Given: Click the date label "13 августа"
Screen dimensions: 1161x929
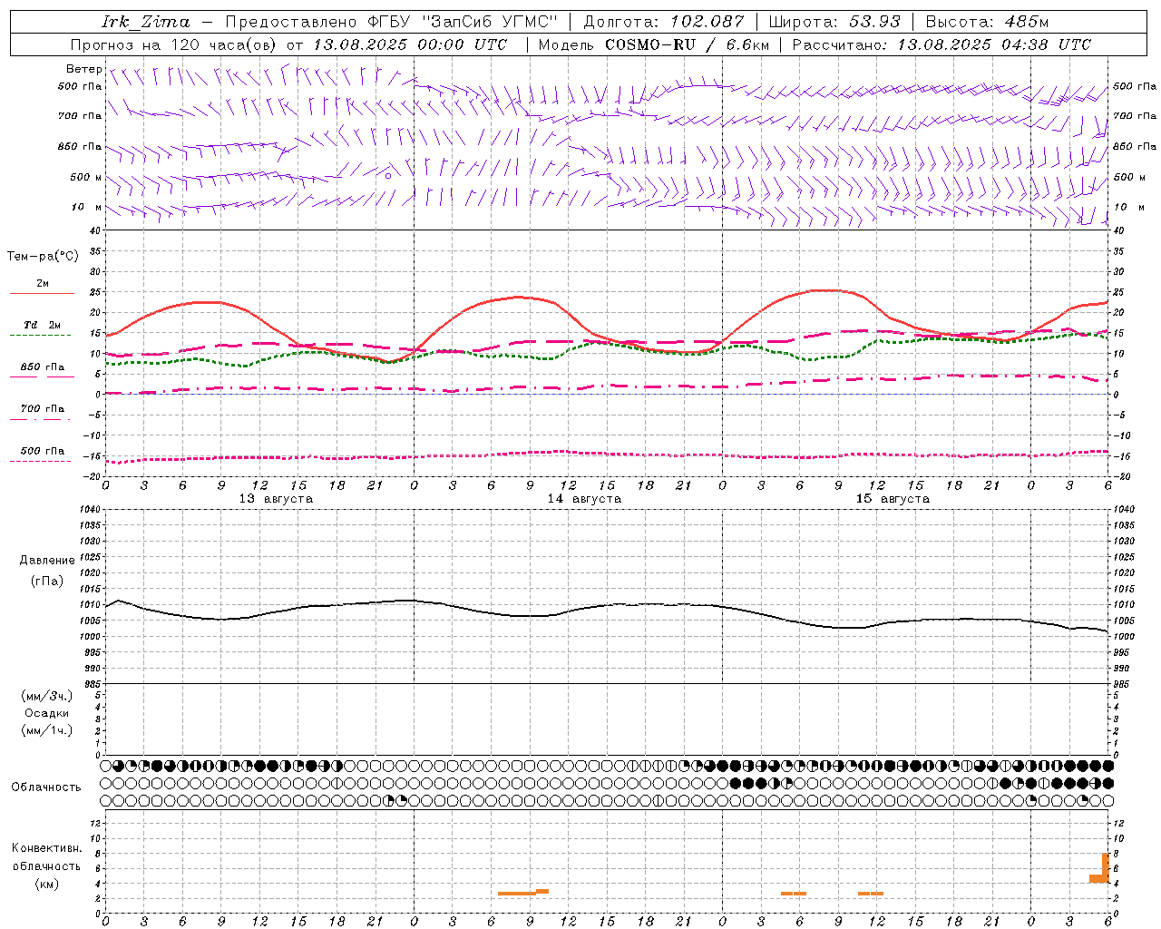Looking at the screenshot, I should click(x=276, y=499).
